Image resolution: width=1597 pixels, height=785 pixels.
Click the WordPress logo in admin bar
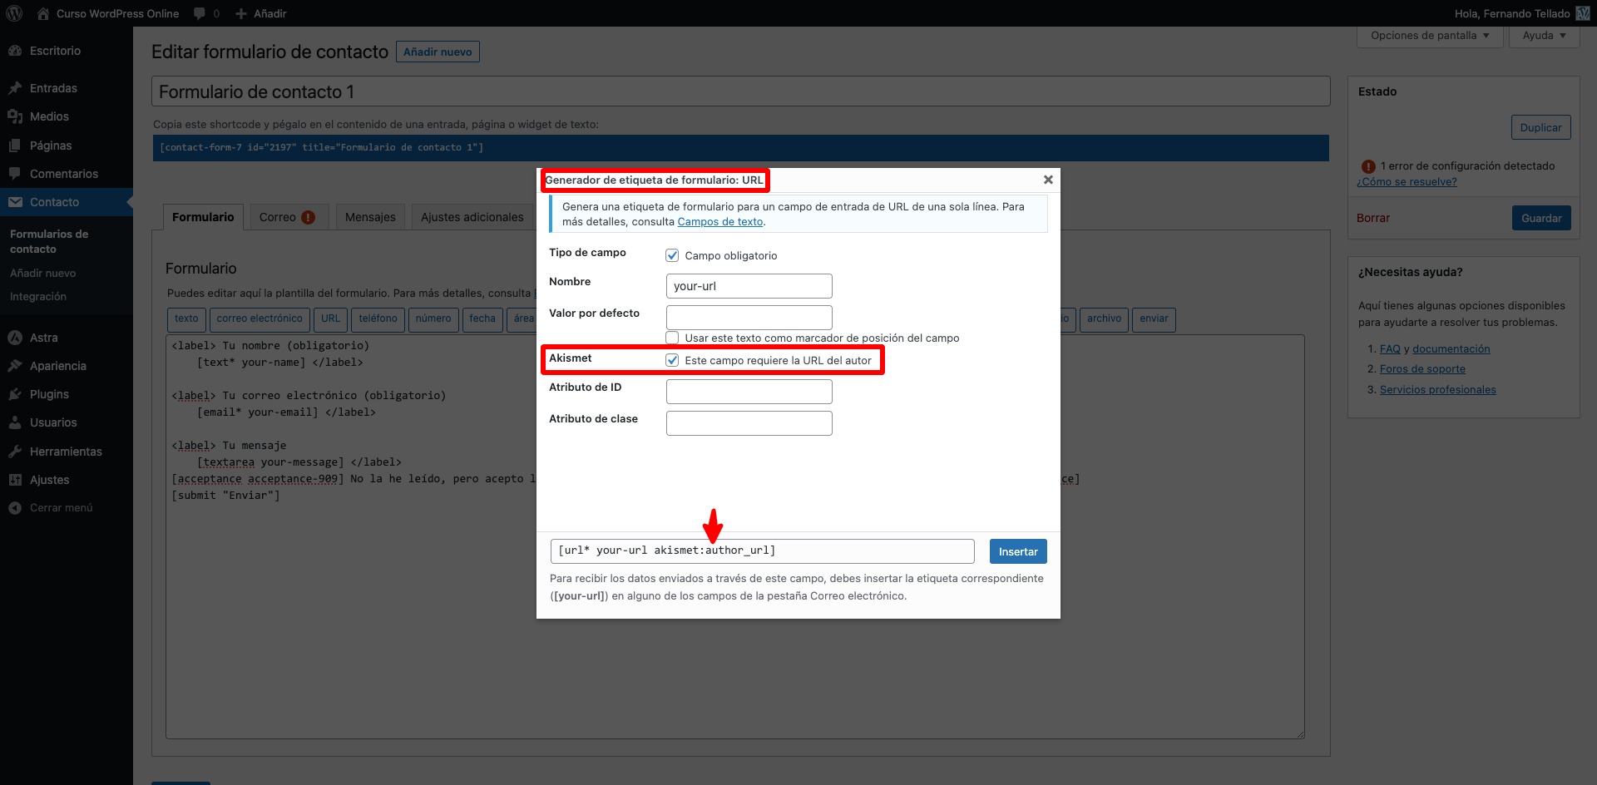pyautogui.click(x=14, y=13)
